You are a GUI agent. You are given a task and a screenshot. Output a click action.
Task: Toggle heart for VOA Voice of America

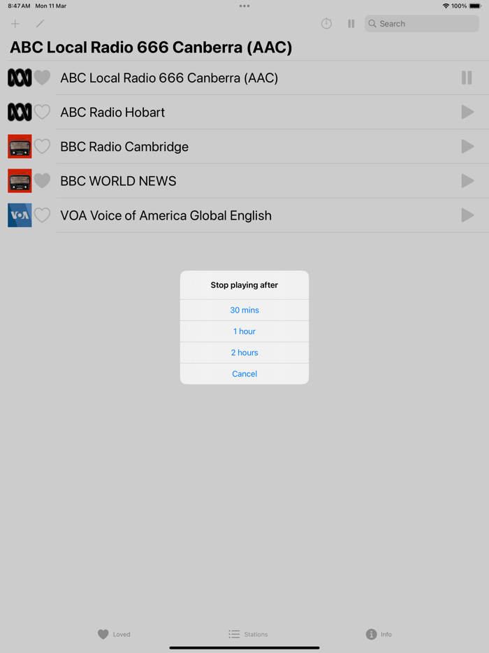pos(42,215)
